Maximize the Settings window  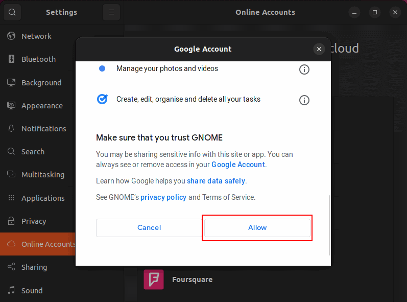(374, 12)
